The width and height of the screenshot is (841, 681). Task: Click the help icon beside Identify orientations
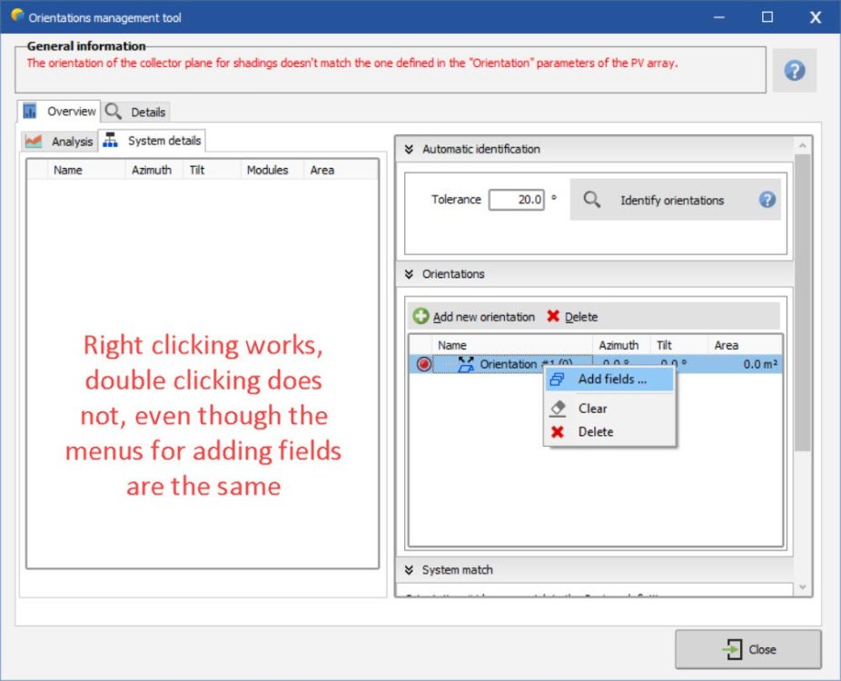click(767, 200)
